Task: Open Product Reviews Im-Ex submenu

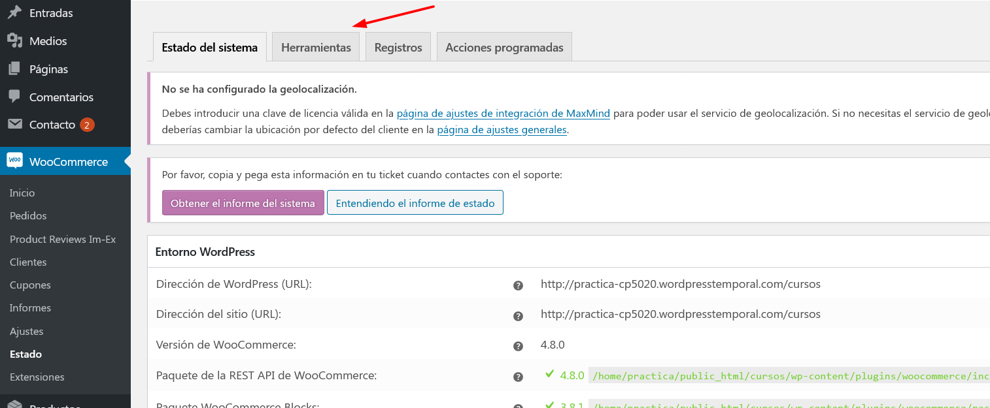Action: [x=63, y=239]
